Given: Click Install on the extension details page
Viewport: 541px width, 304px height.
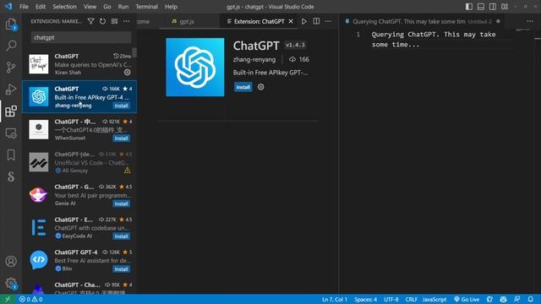Looking at the screenshot, I should [x=243, y=87].
